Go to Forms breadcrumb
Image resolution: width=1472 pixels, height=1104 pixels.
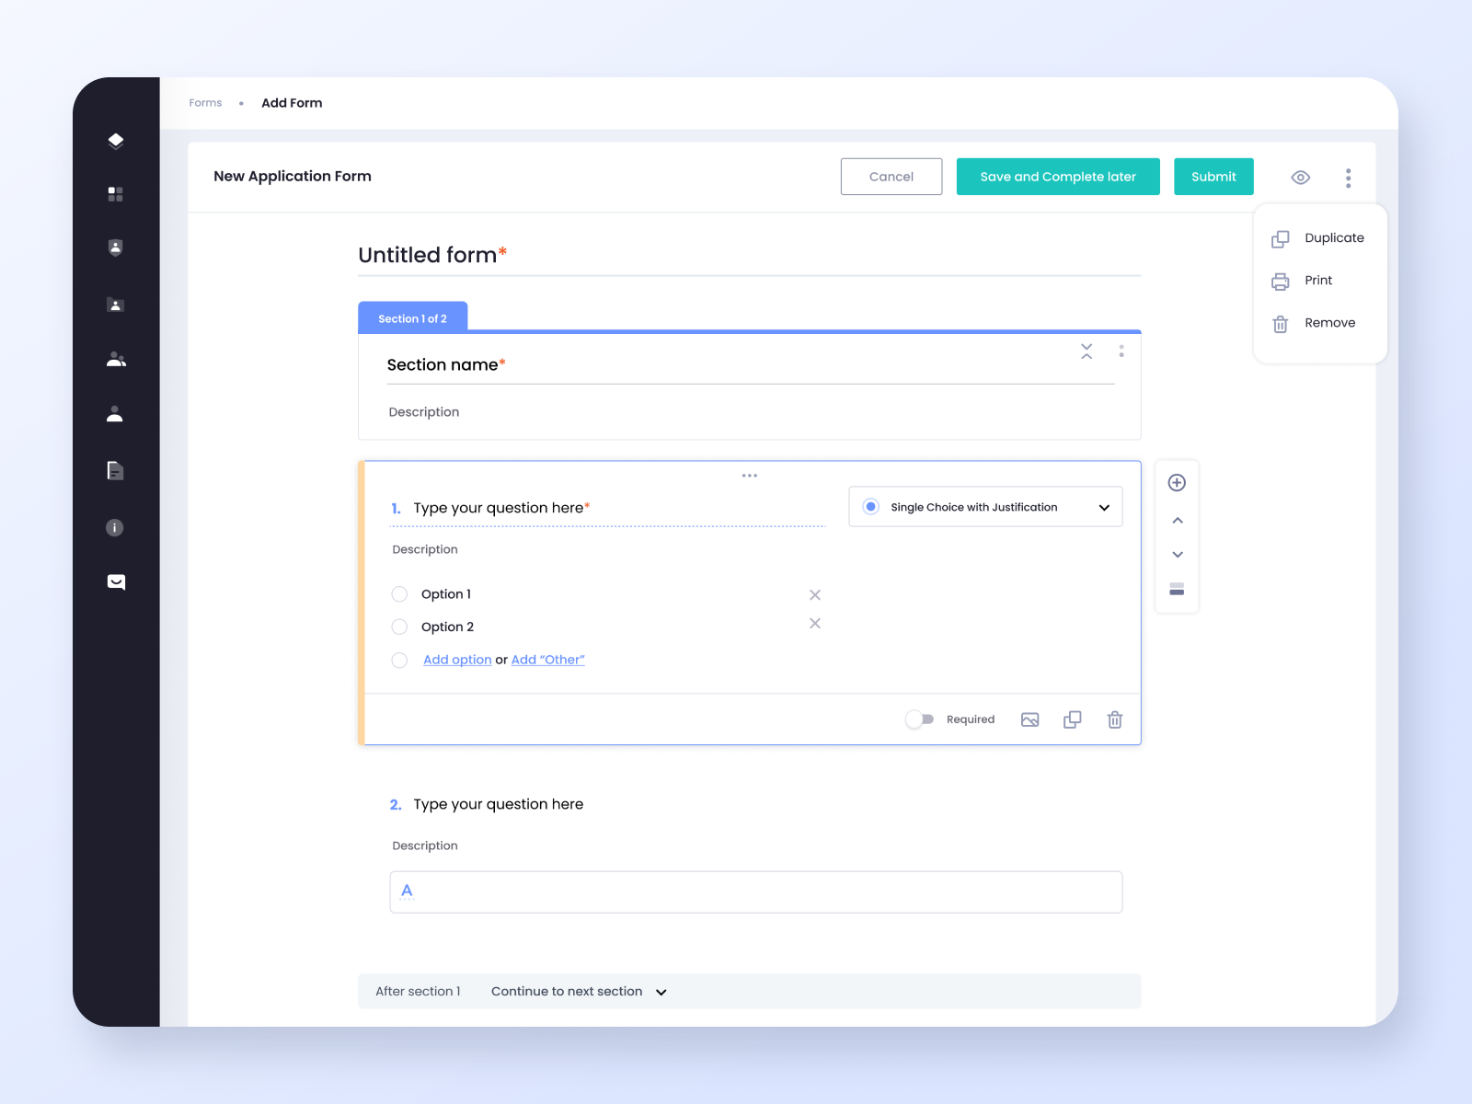[x=205, y=103]
